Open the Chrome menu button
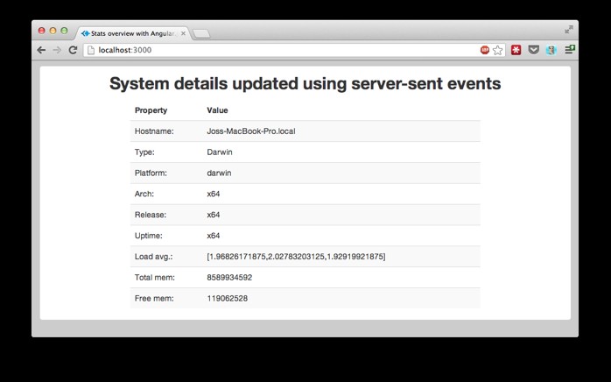This screenshot has width=611, height=382. tap(569, 50)
